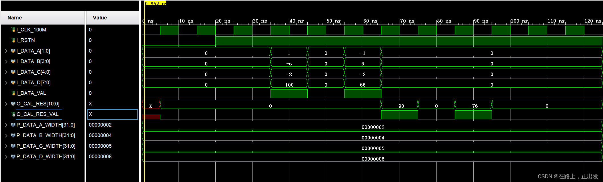This screenshot has height=182, width=603.
Task: Click the Value column header
Action: (x=100, y=18)
